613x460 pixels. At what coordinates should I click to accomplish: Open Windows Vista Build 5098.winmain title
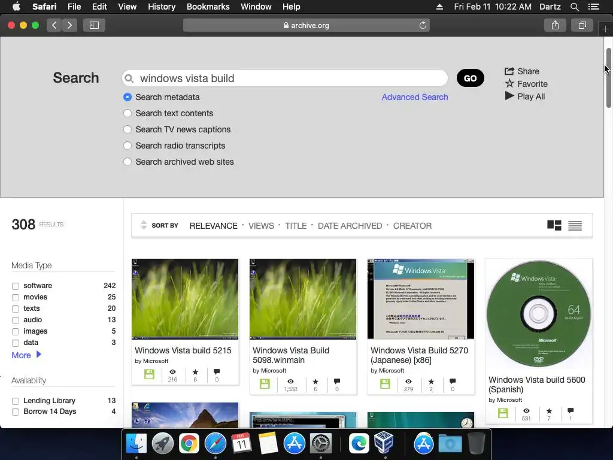pos(291,355)
